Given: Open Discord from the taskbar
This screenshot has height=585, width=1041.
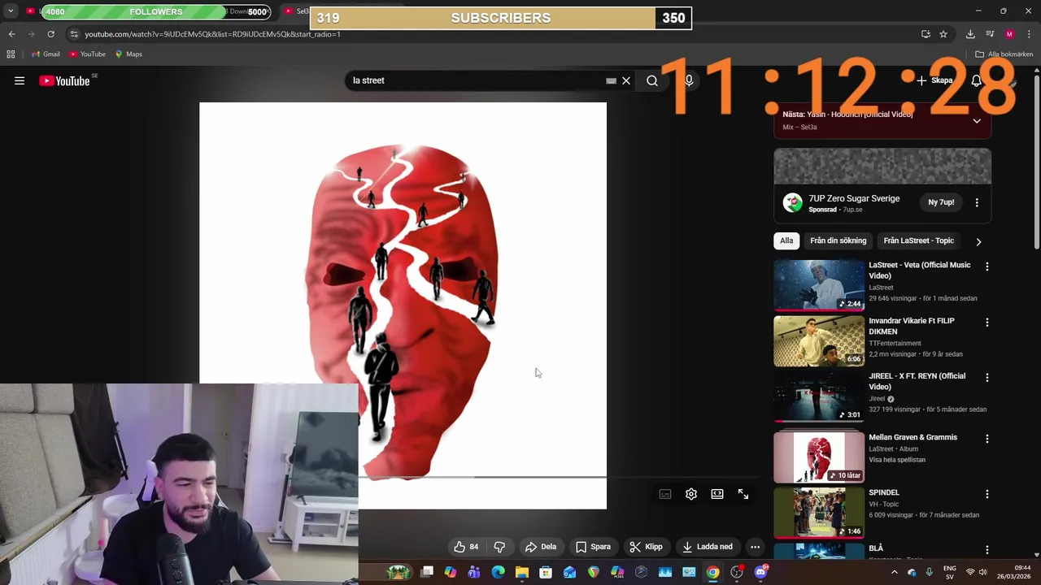Looking at the screenshot, I should (760, 572).
